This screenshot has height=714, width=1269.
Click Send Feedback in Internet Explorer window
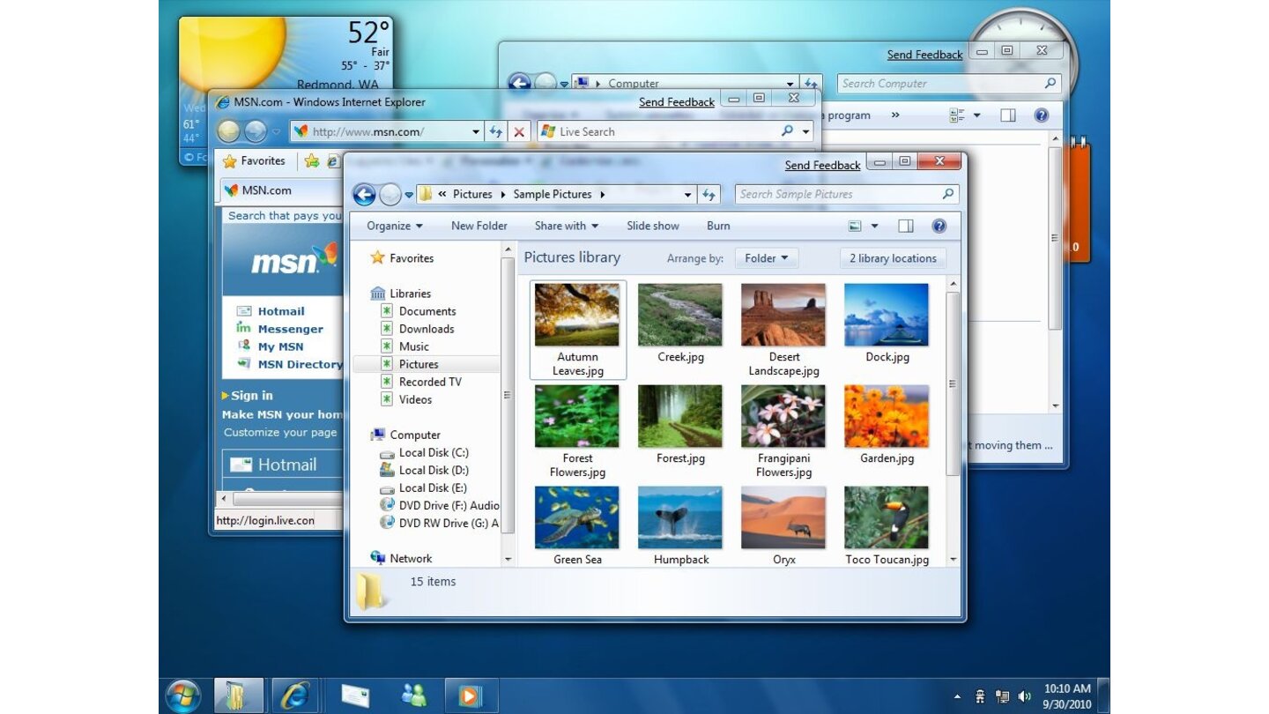677,102
